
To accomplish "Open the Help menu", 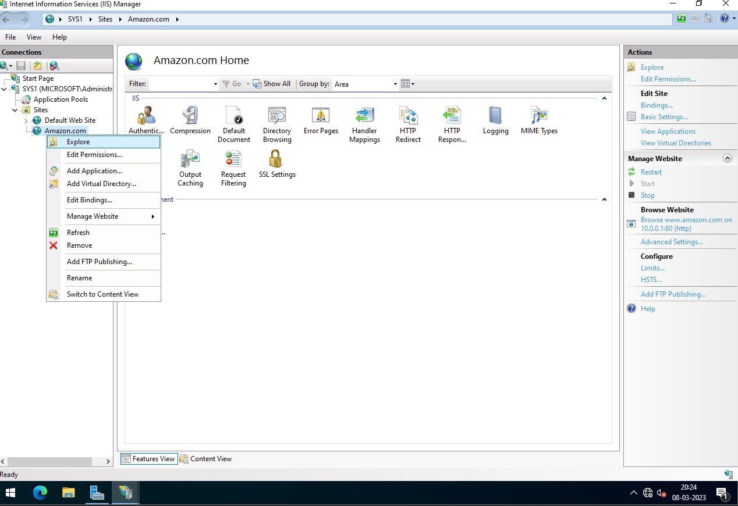I will (x=59, y=37).
